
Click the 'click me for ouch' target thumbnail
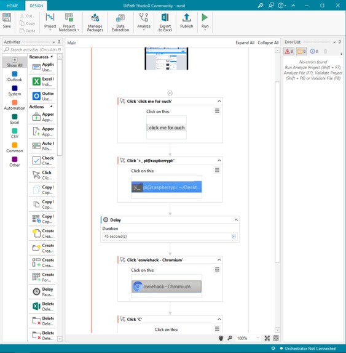(x=167, y=128)
